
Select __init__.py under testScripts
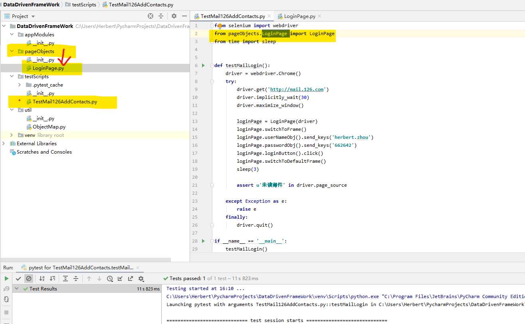point(44,93)
